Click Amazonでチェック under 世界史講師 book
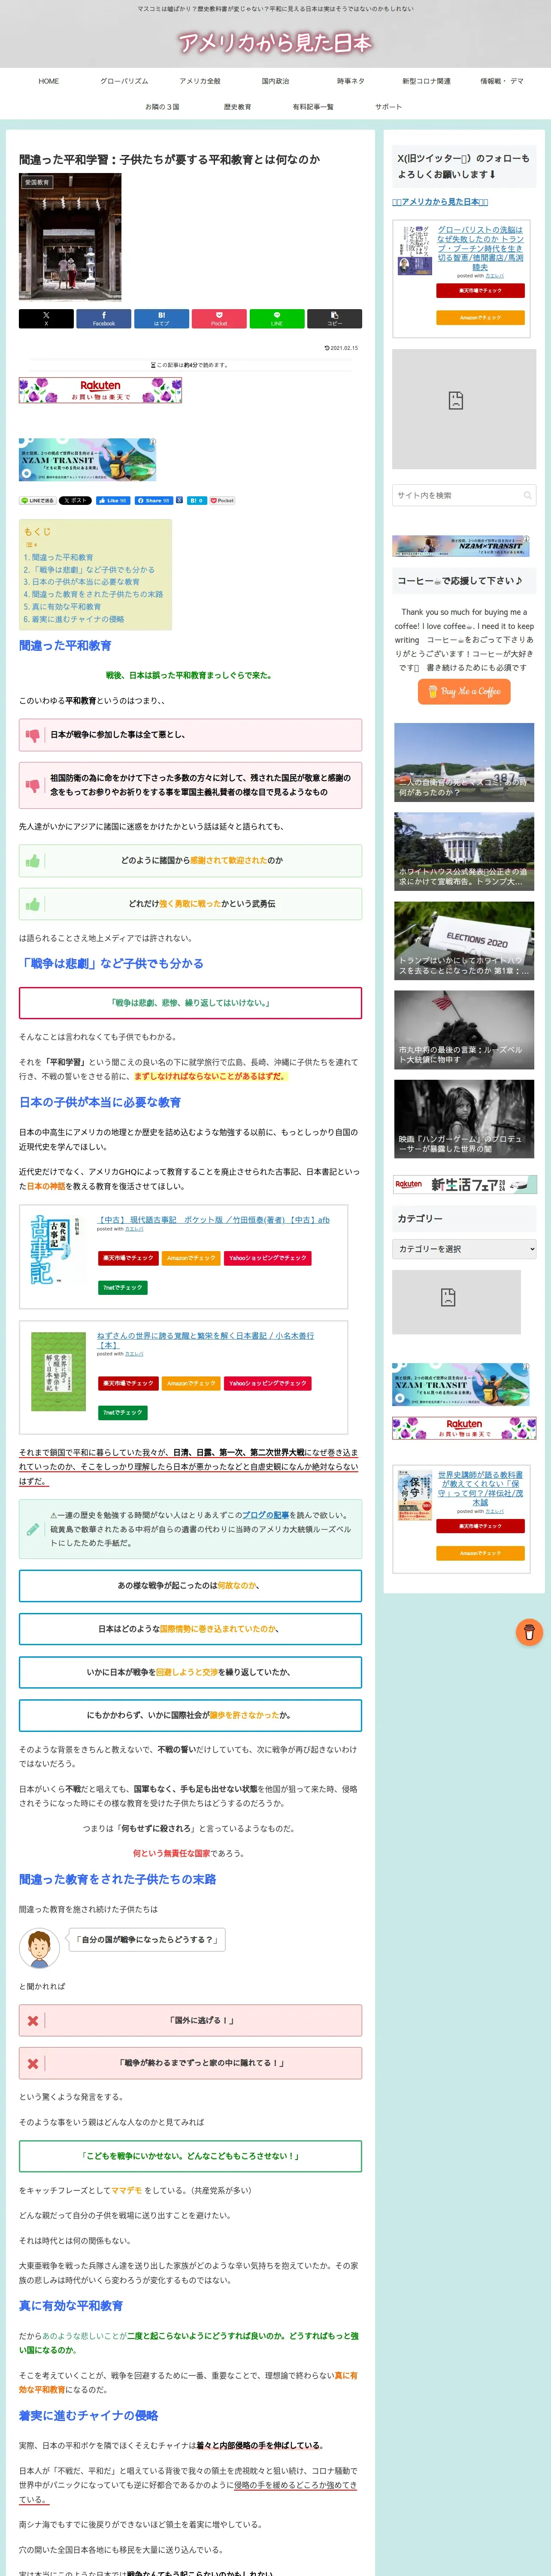Image resolution: width=551 pixels, height=2576 pixels. coord(480,1553)
